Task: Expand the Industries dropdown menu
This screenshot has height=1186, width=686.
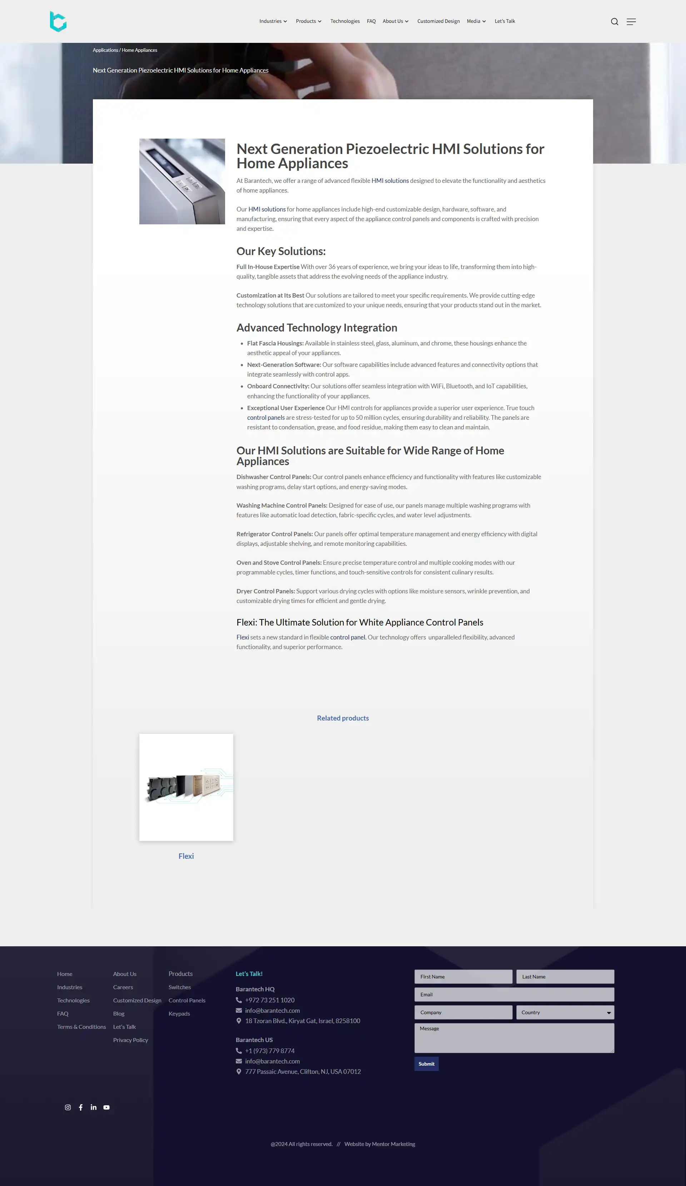Action: (273, 20)
